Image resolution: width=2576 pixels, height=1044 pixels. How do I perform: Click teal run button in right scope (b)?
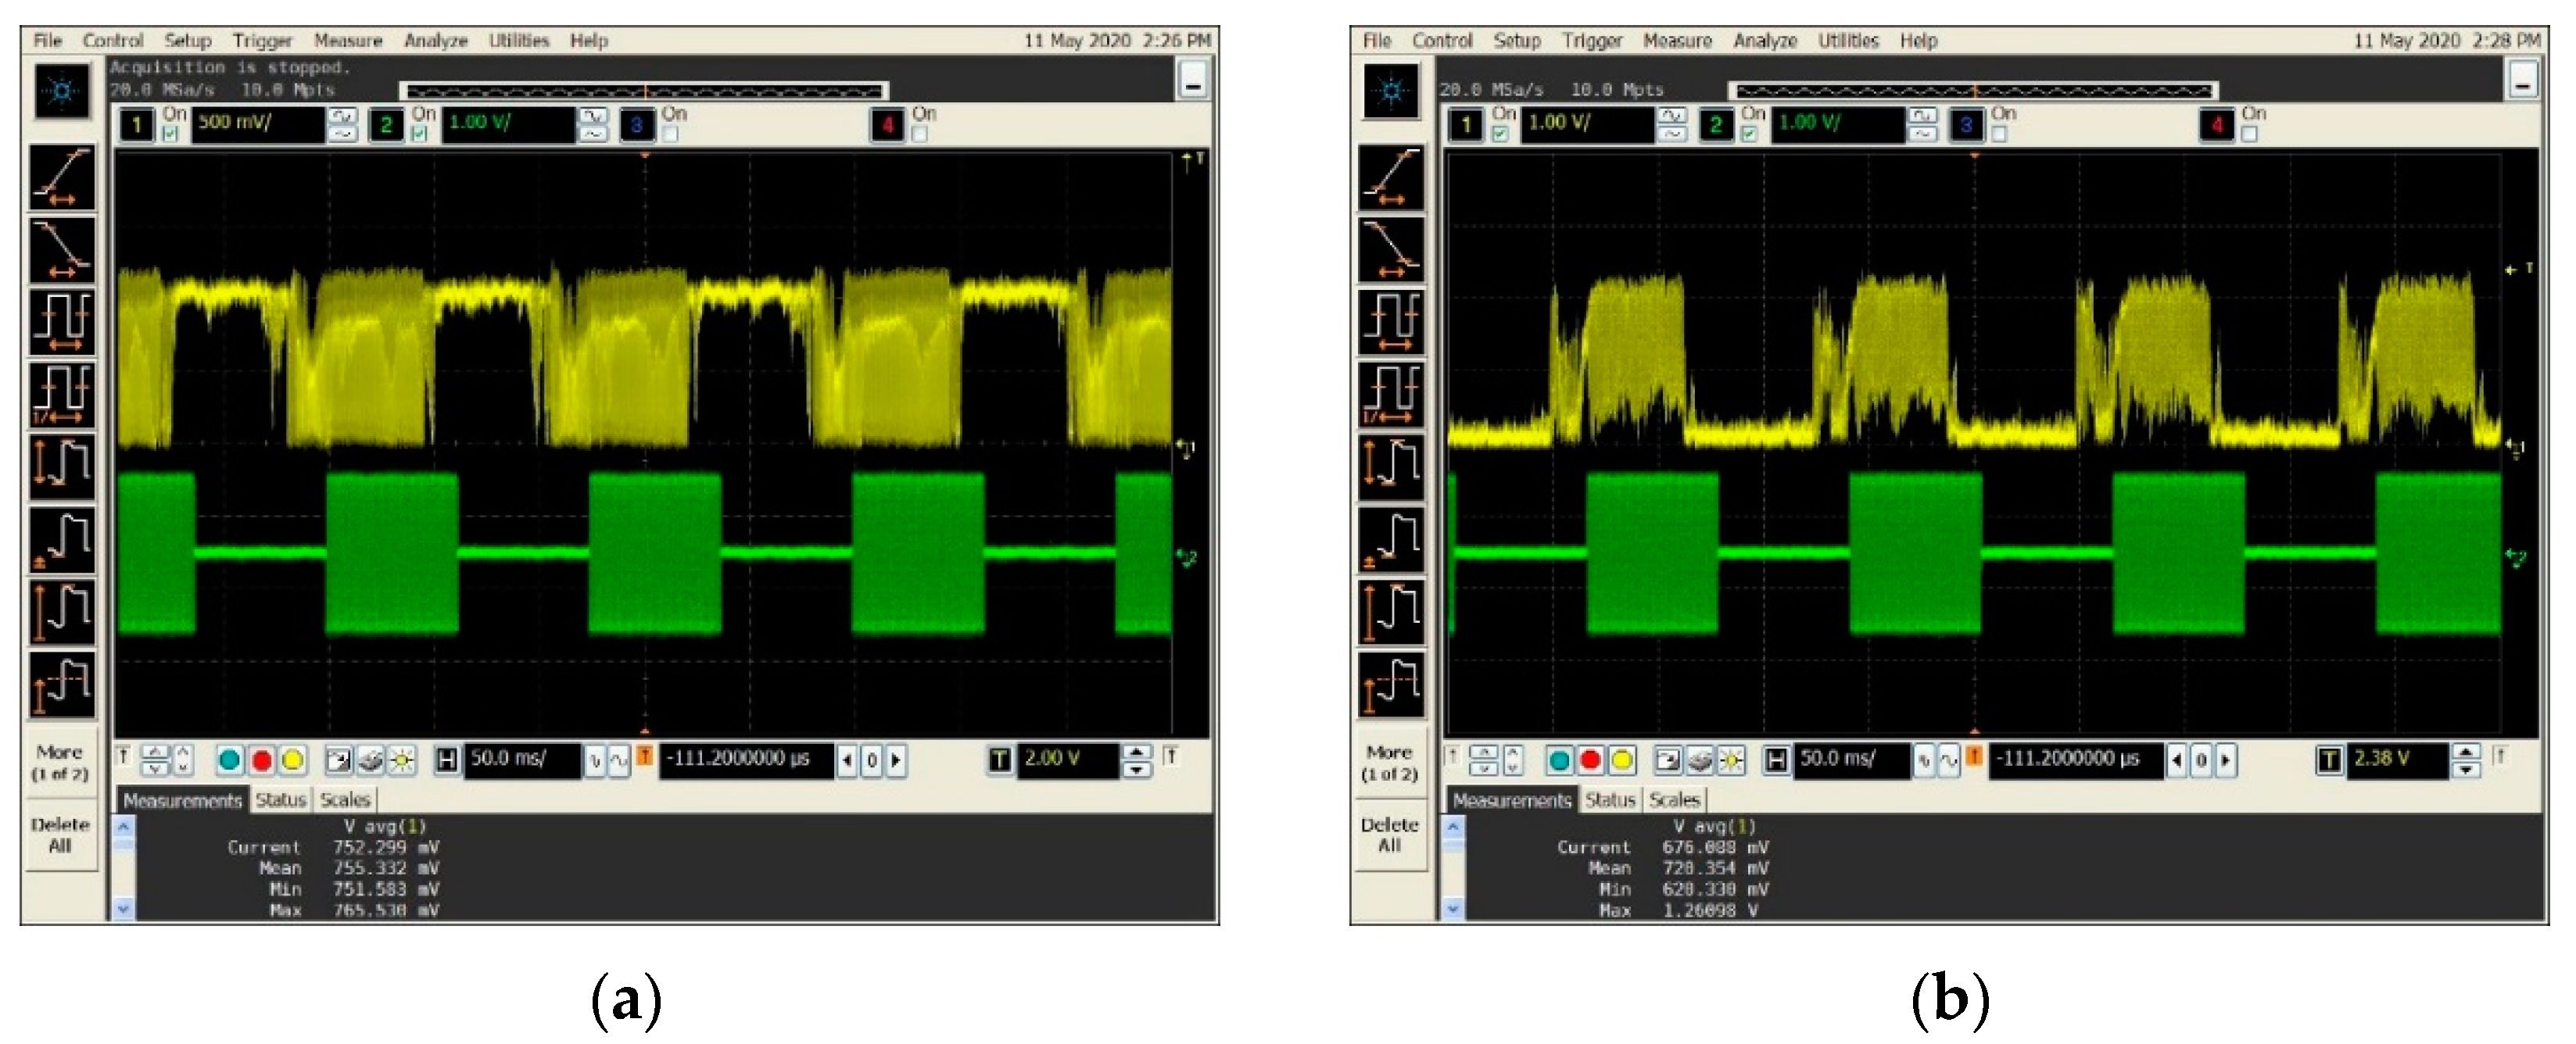point(1559,761)
